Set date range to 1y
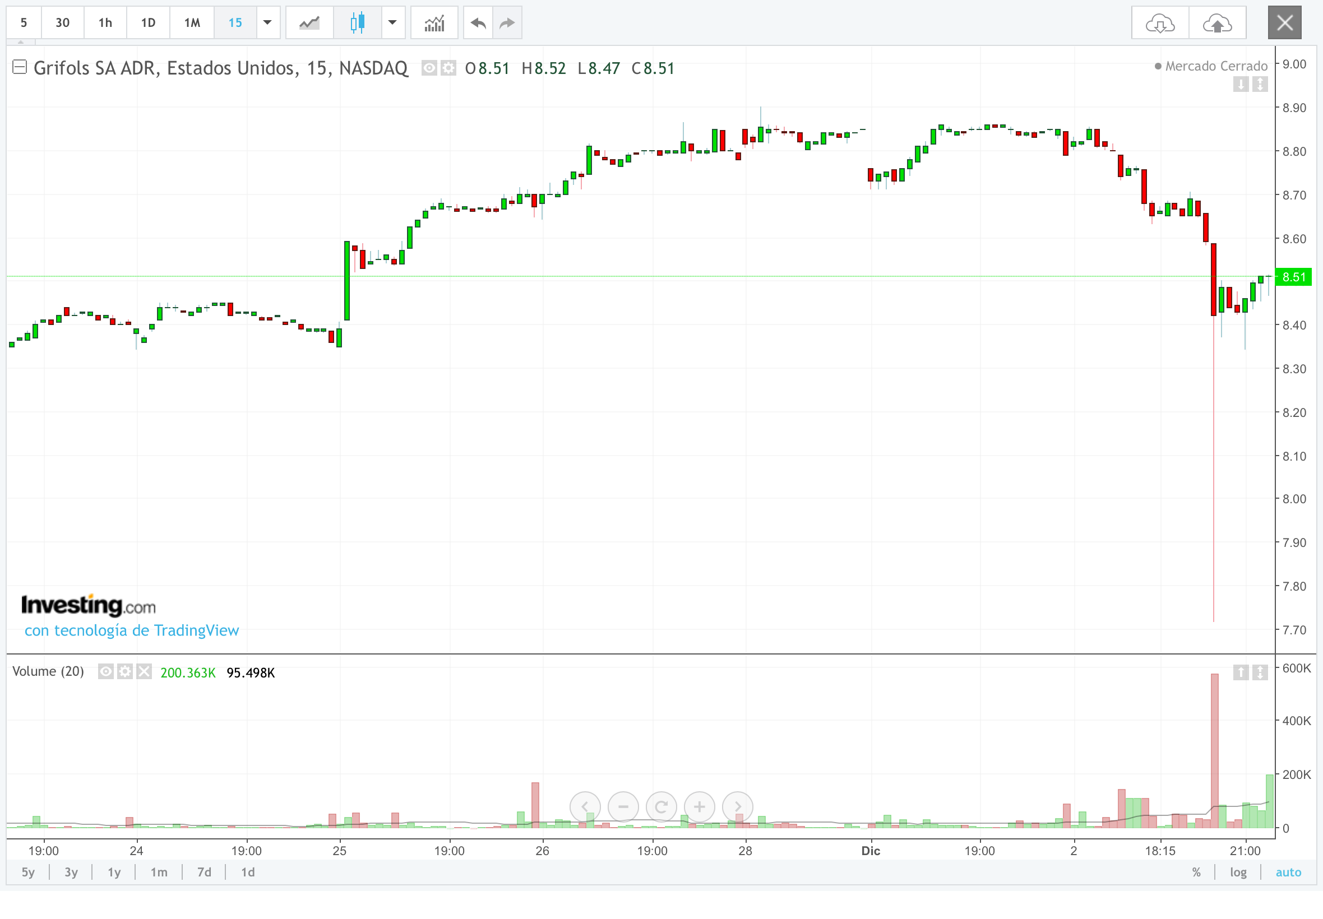This screenshot has height=919, width=1323. tap(114, 872)
